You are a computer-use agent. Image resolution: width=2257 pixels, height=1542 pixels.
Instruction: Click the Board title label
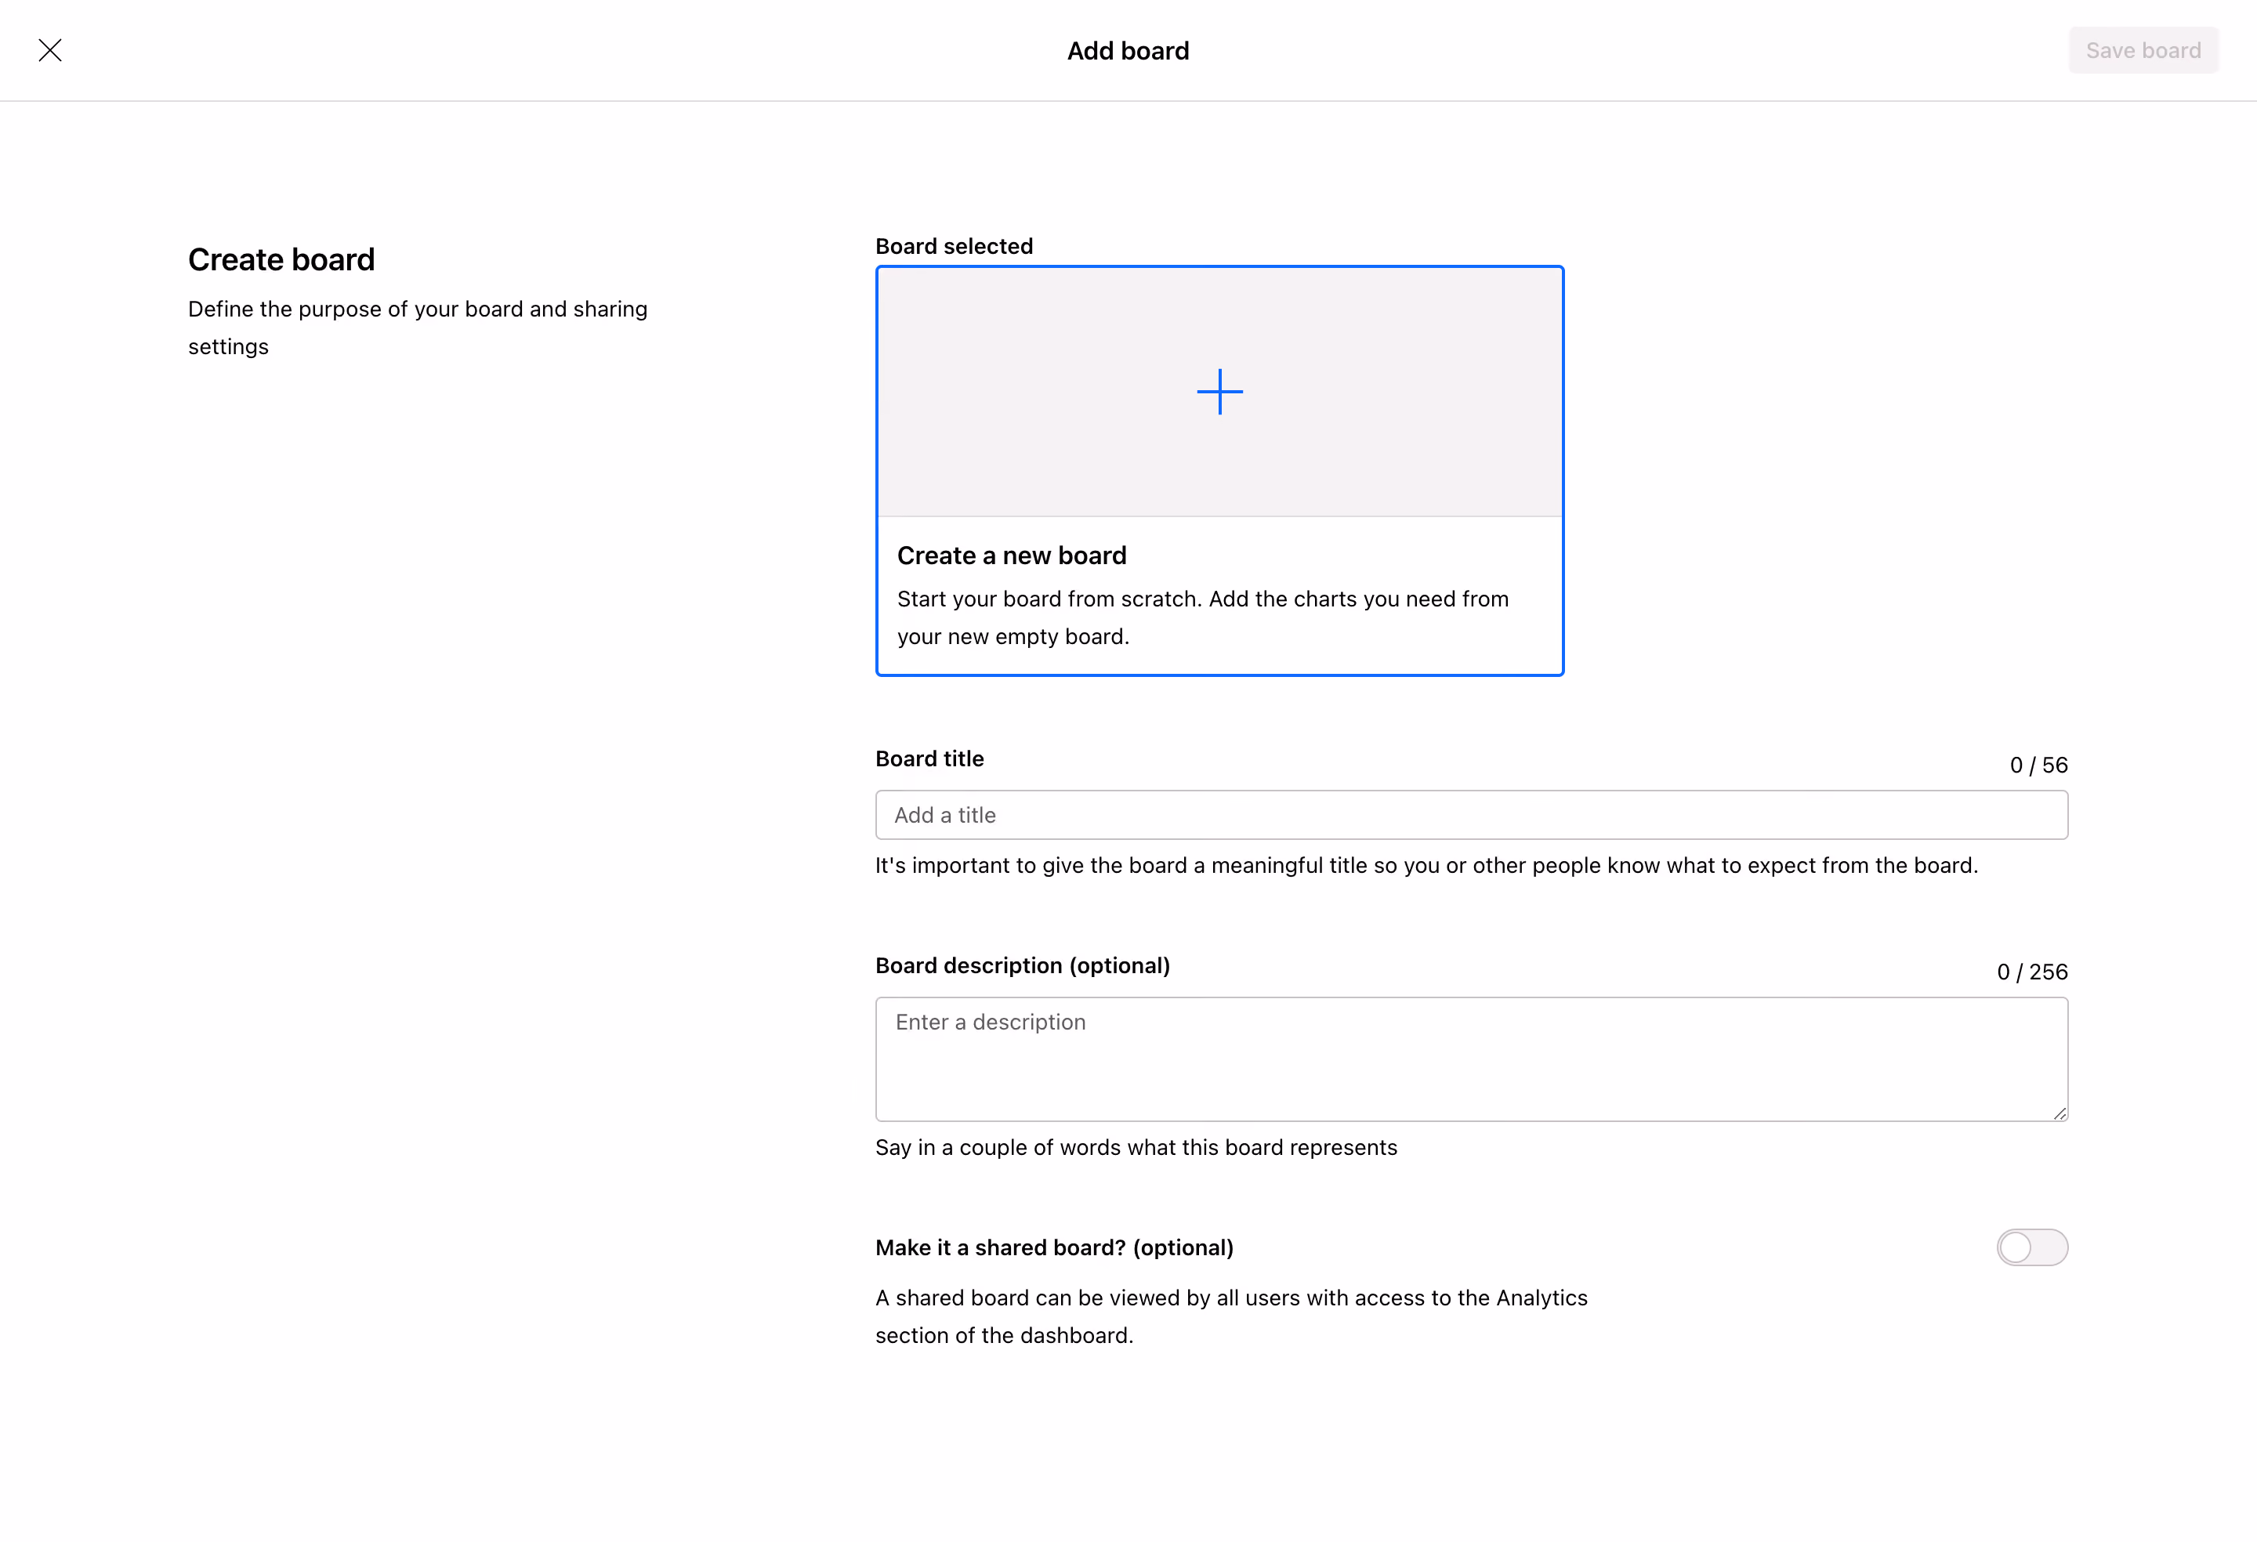(x=929, y=758)
